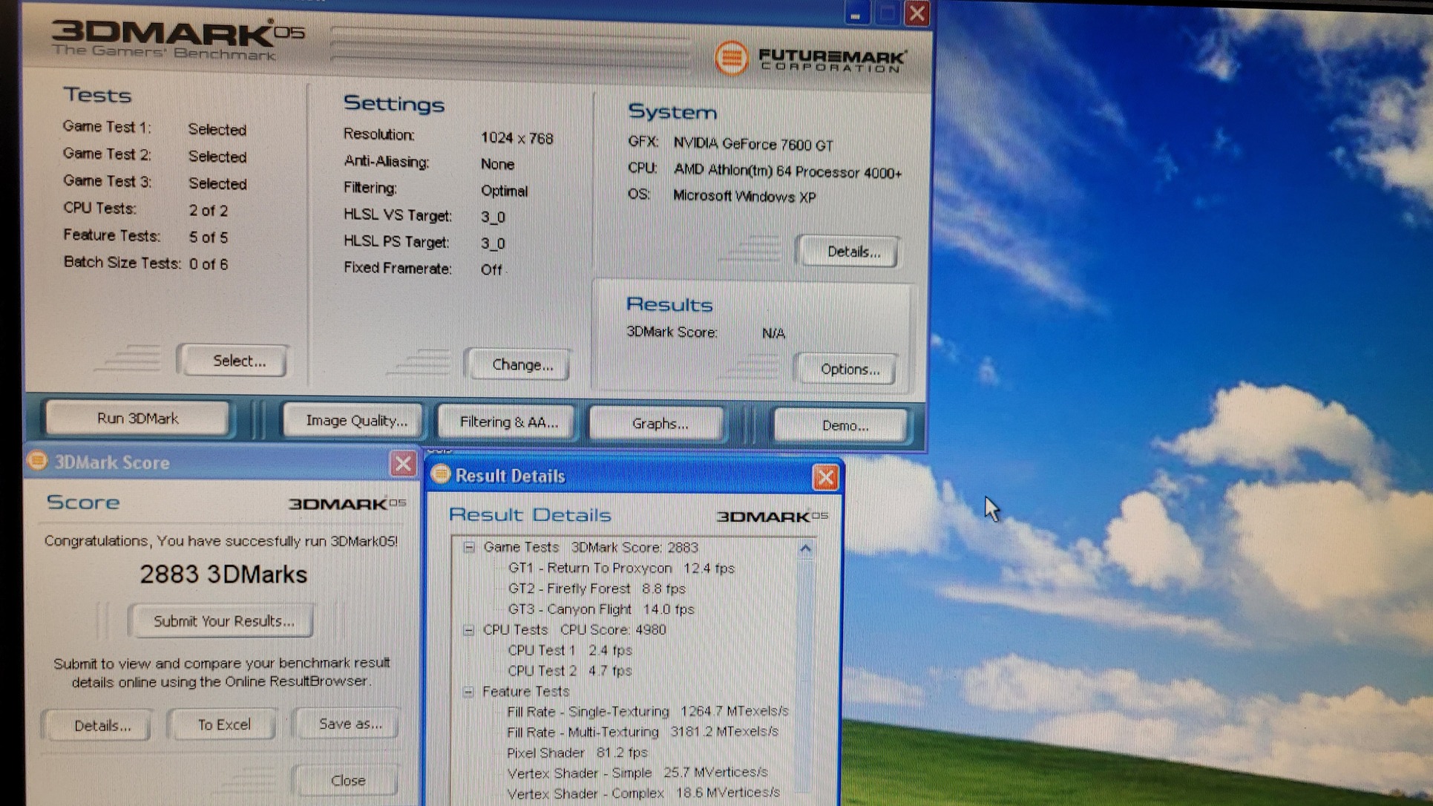
Task: Click Select to choose tests
Action: 237,361
